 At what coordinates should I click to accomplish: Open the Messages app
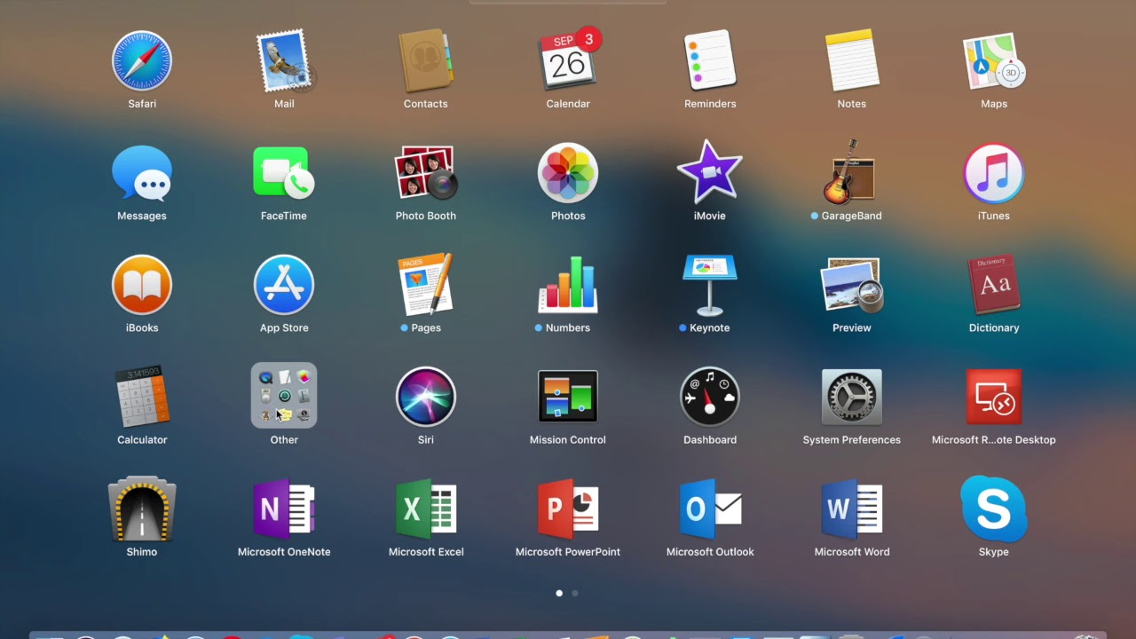[142, 173]
